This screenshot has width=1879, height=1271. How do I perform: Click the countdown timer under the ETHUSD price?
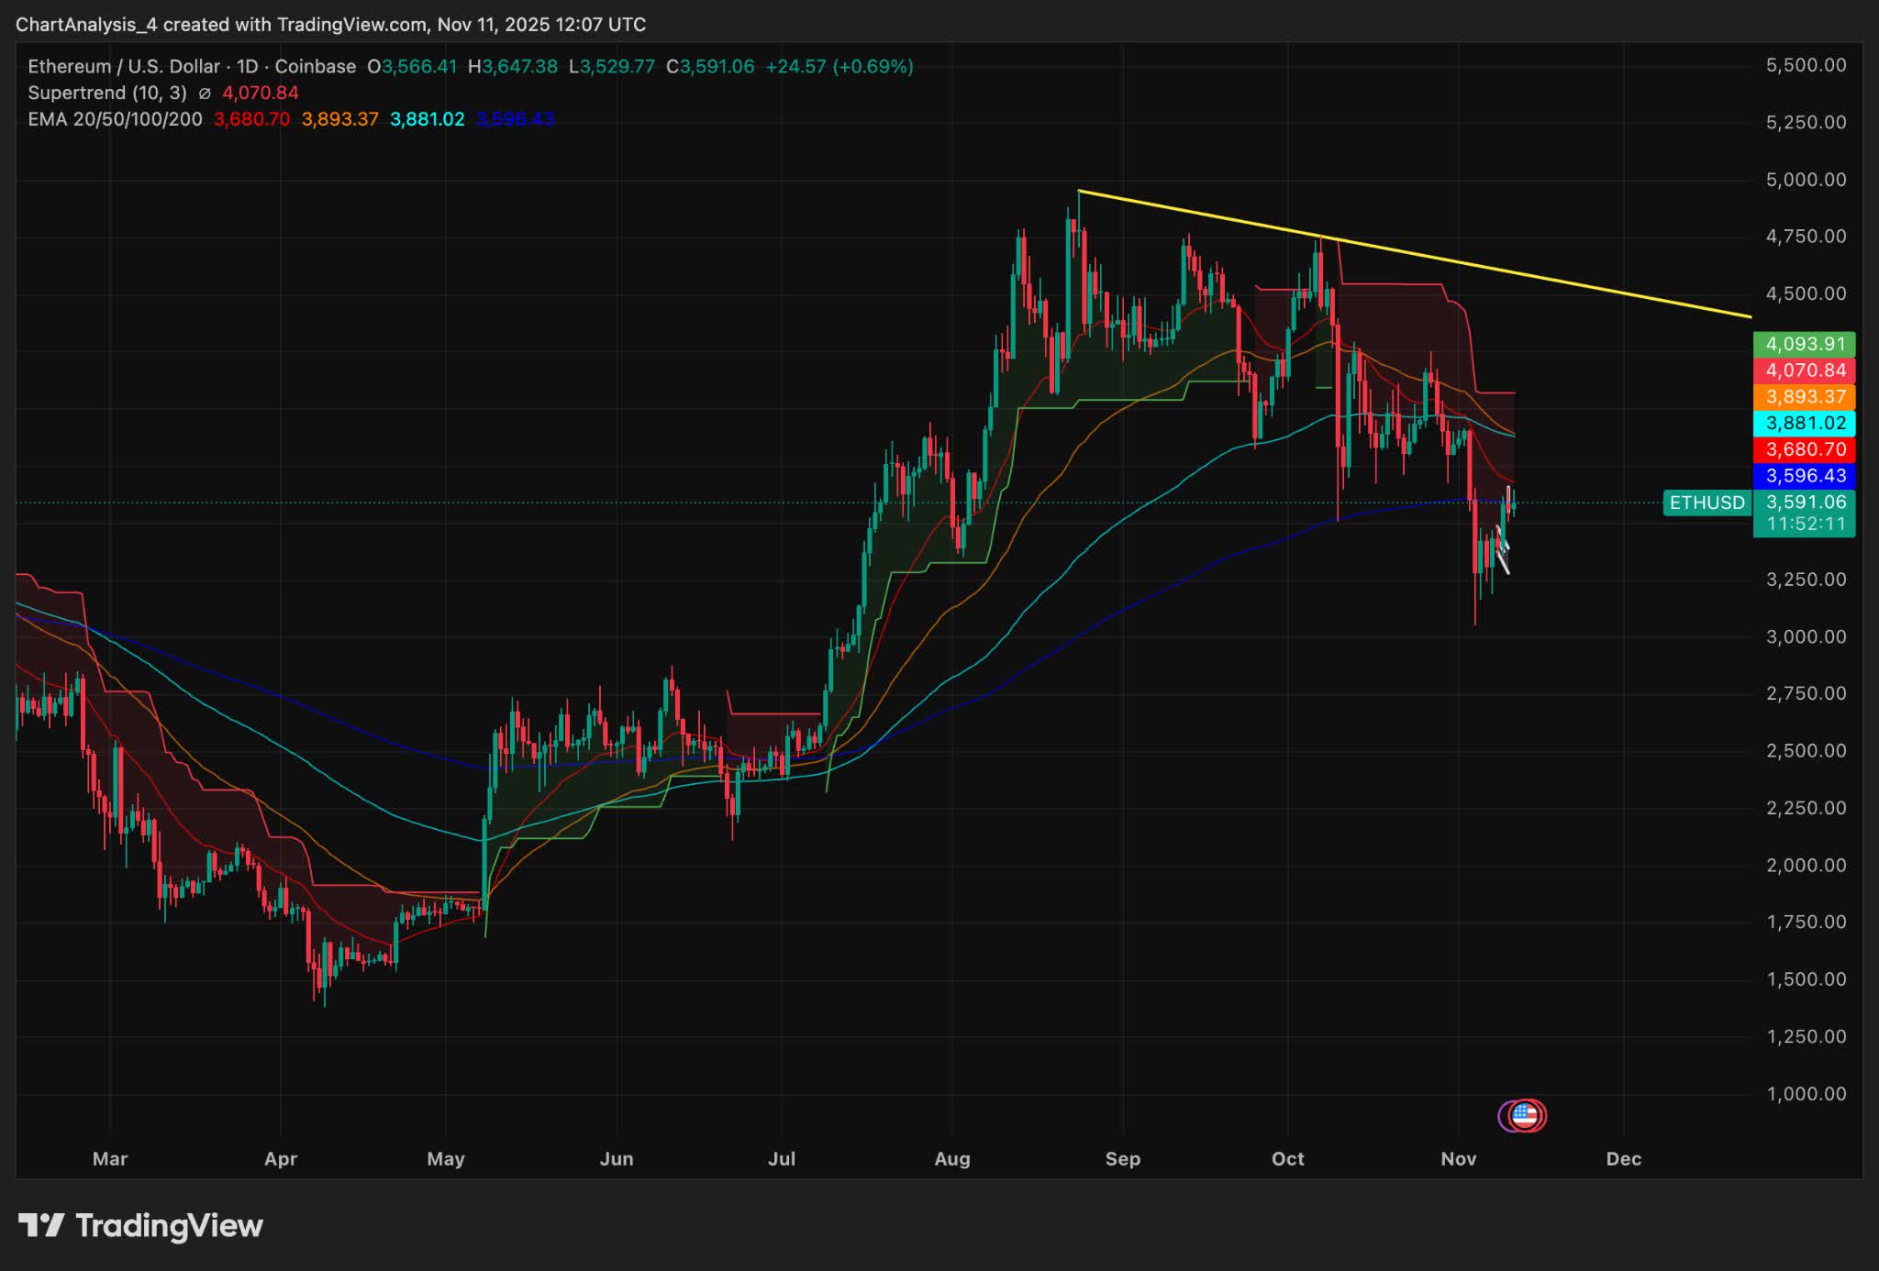click(1804, 523)
